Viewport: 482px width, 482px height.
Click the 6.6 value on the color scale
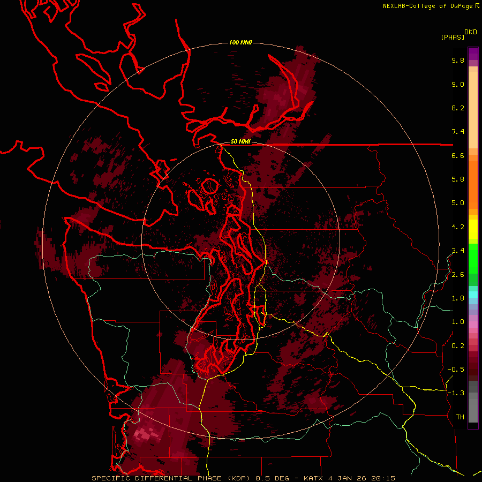click(x=458, y=156)
